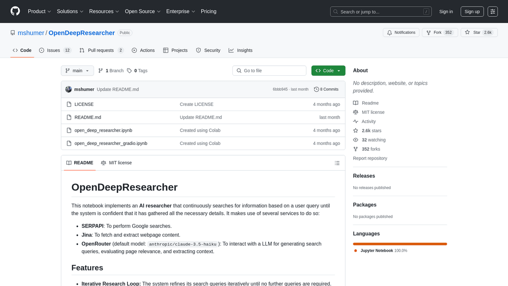508x286 pixels.
Task: Click file icon beside open_deep_researcher_gradio.ipynb
Action: click(69, 143)
